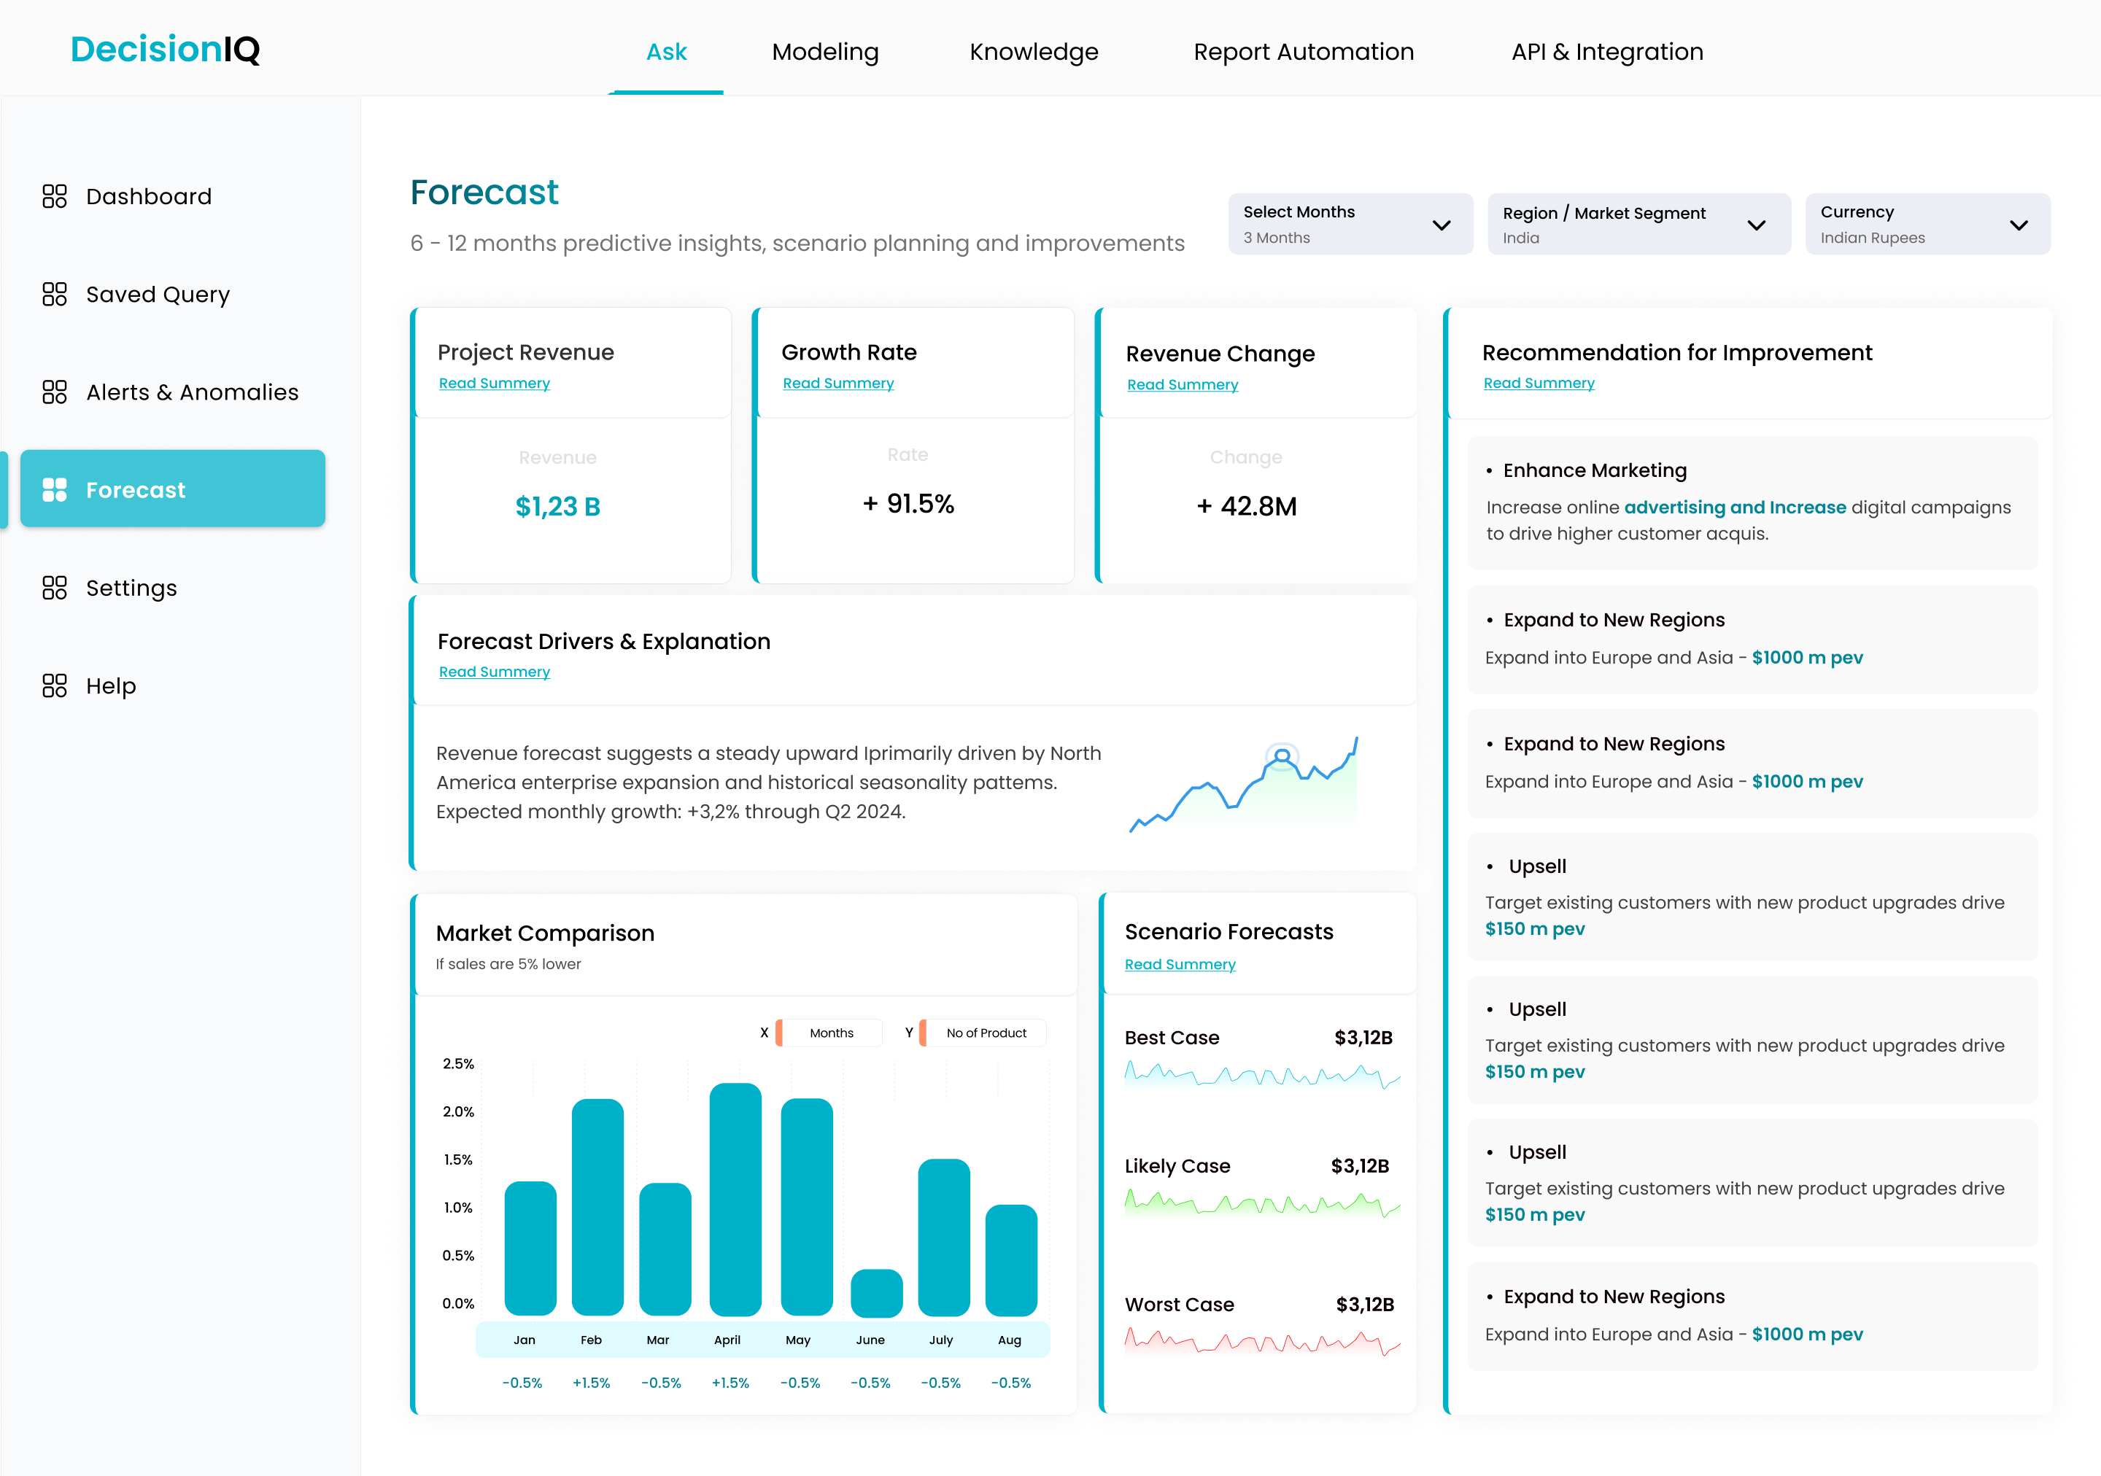The height and width of the screenshot is (1476, 2101).
Task: Switch to the Modeling tab
Action: tap(824, 52)
